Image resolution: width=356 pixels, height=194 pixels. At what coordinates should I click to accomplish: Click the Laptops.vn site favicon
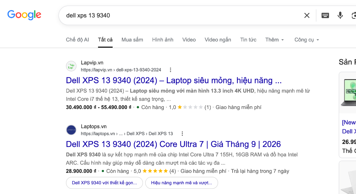71,130
